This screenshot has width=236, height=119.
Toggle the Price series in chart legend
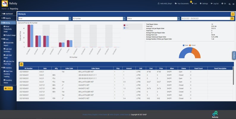click(x=126, y=28)
